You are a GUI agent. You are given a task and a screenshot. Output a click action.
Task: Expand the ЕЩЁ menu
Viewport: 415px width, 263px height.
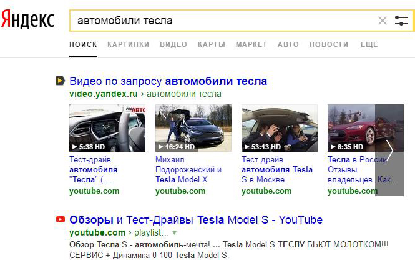[369, 44]
